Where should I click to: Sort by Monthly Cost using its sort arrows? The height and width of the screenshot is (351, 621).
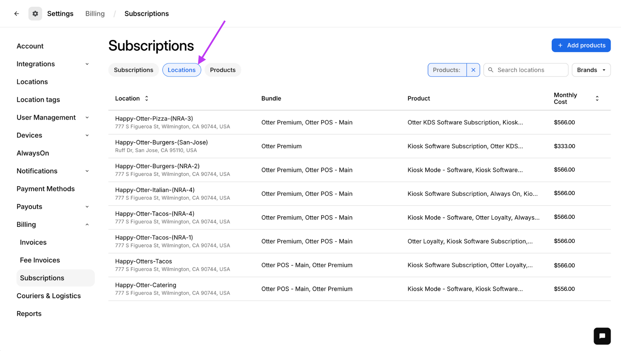click(597, 98)
